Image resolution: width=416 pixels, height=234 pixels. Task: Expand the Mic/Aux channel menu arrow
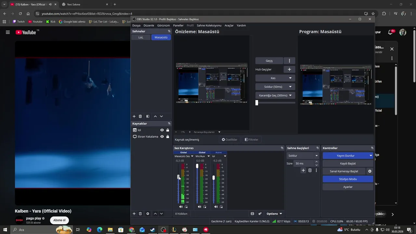(x=209, y=156)
